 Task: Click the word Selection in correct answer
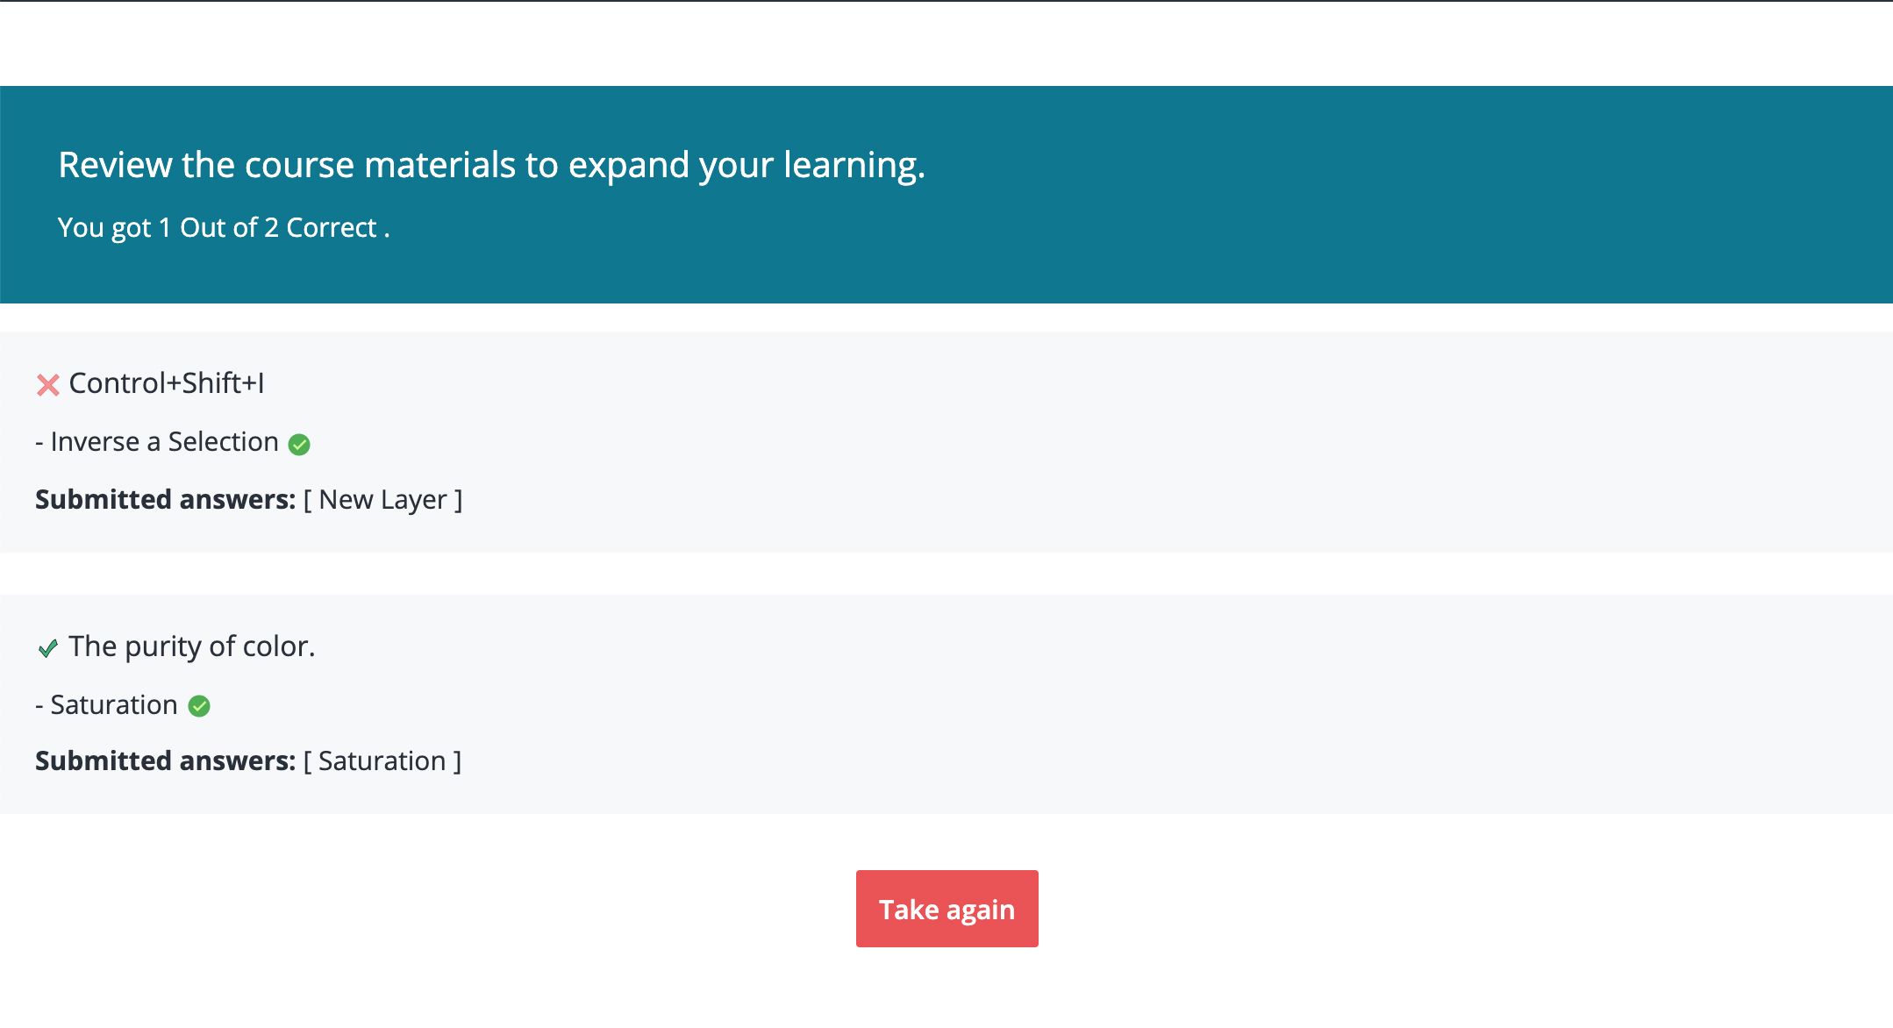coord(223,442)
